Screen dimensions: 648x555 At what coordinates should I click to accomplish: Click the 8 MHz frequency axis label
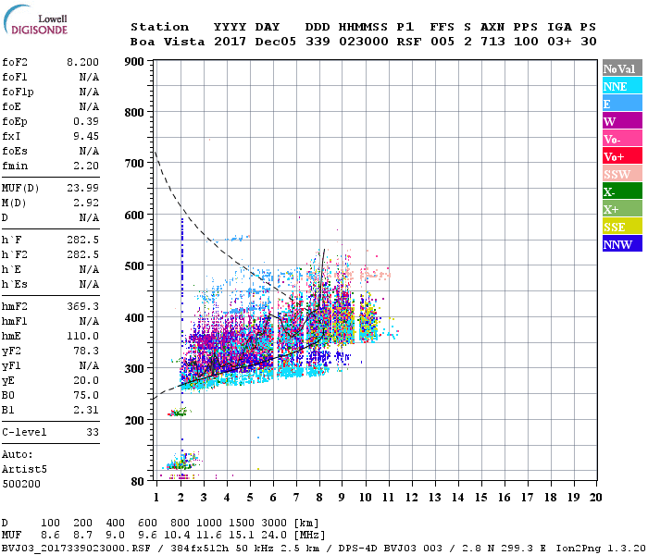click(319, 498)
